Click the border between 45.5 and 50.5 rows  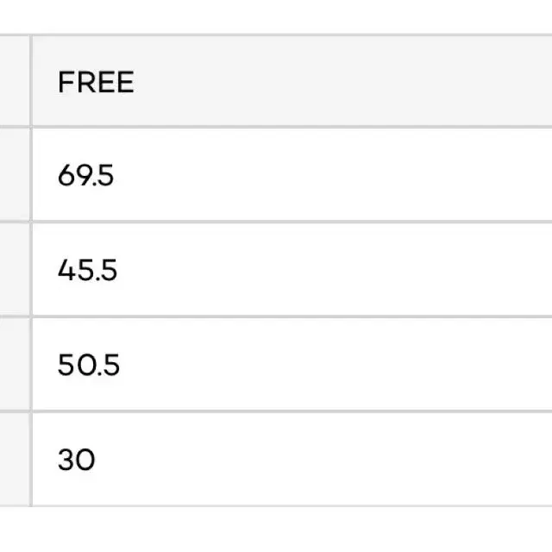click(276, 317)
